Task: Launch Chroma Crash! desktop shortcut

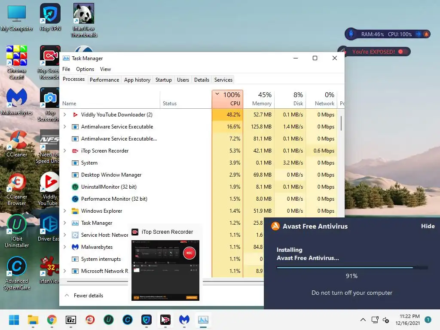Action: pos(17,62)
